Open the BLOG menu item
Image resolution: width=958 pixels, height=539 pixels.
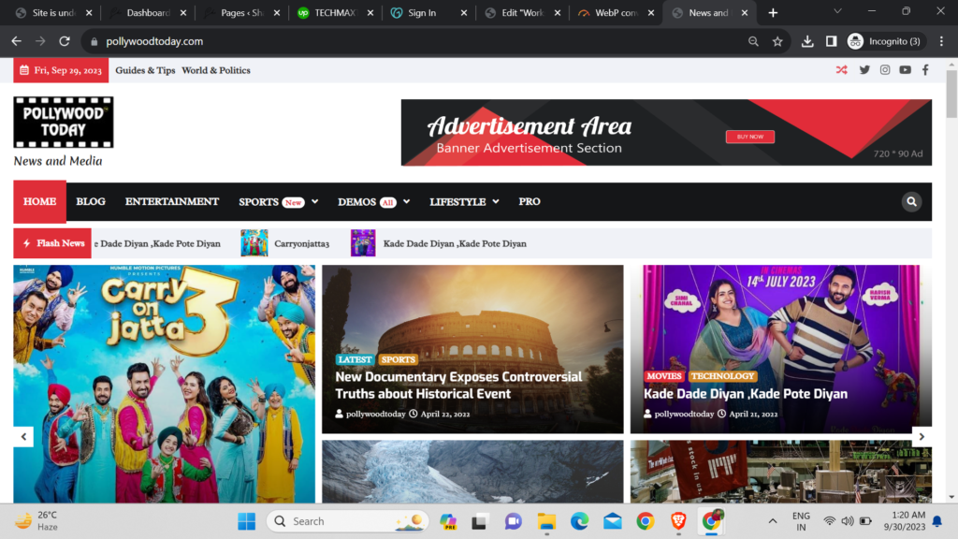(x=91, y=202)
